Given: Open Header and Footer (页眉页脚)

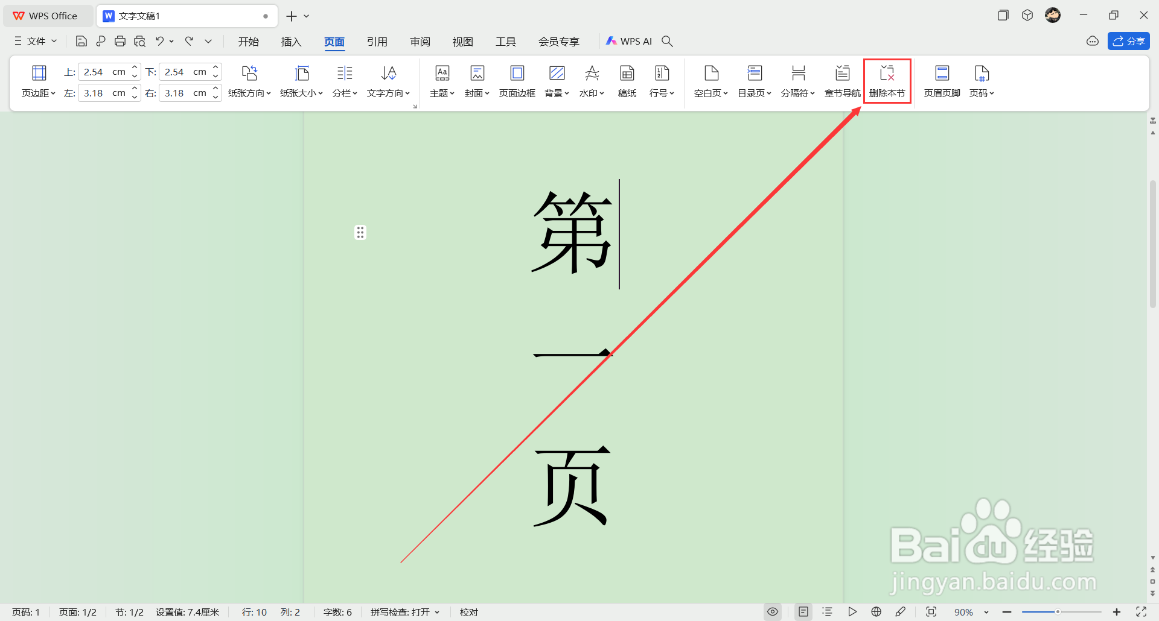Looking at the screenshot, I should 942,81.
